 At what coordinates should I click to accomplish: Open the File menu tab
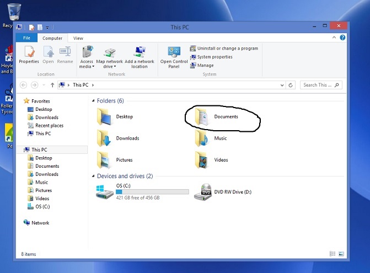click(x=26, y=38)
